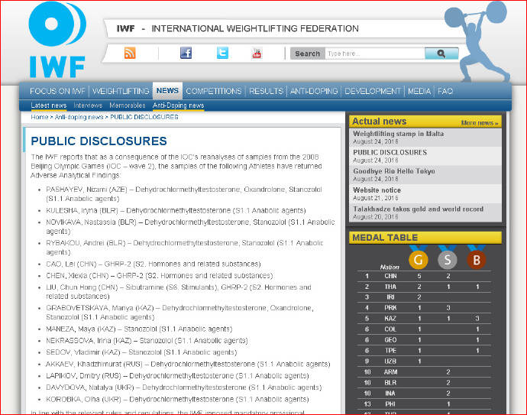Open the FAQ menu
The height and width of the screenshot is (415, 527).
[x=445, y=91]
